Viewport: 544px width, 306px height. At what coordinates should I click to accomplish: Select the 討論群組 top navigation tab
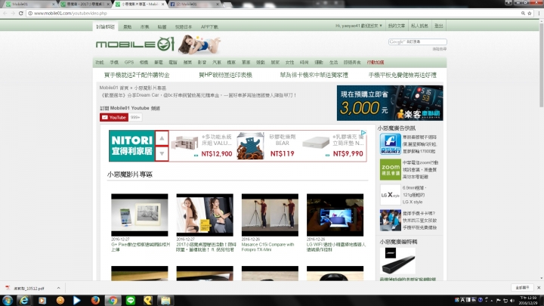tap(106, 26)
